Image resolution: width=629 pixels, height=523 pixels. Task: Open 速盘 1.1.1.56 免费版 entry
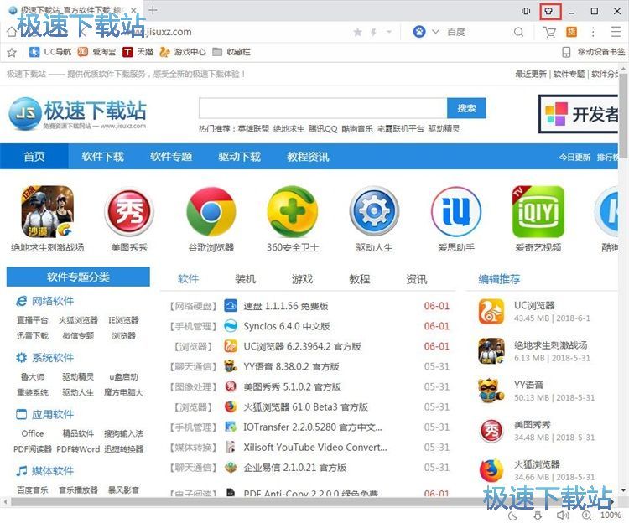pyautogui.click(x=286, y=306)
